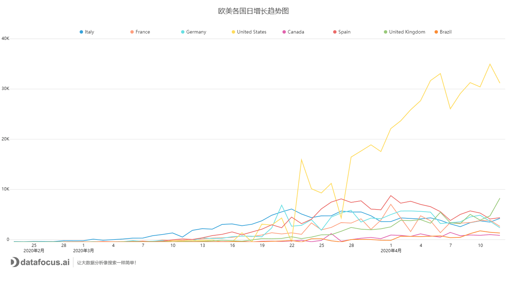Click the United States spike on March 23
Screen dimensions: 507x285
[301, 159]
